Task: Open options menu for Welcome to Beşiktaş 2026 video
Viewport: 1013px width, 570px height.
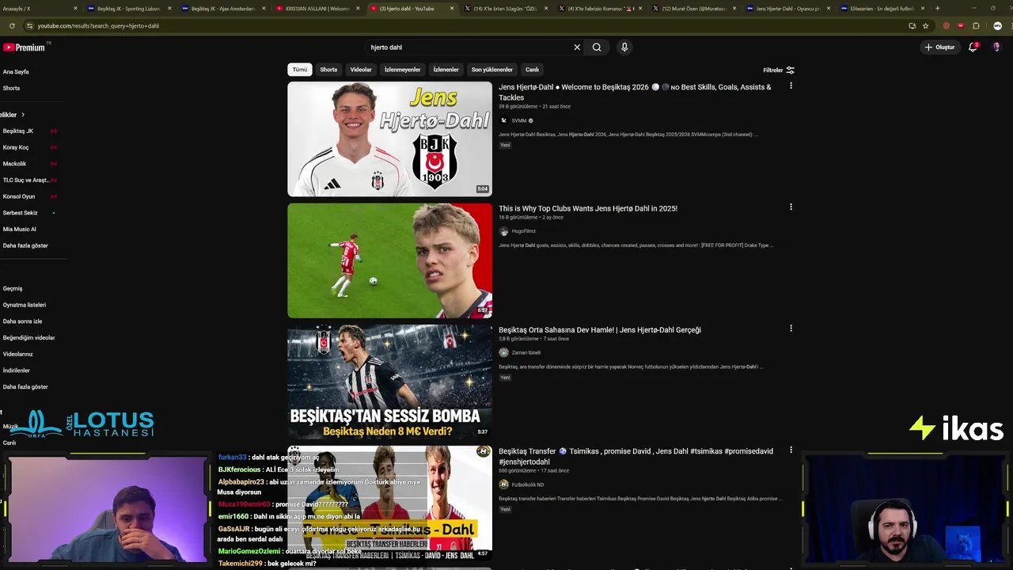Action: (x=791, y=86)
